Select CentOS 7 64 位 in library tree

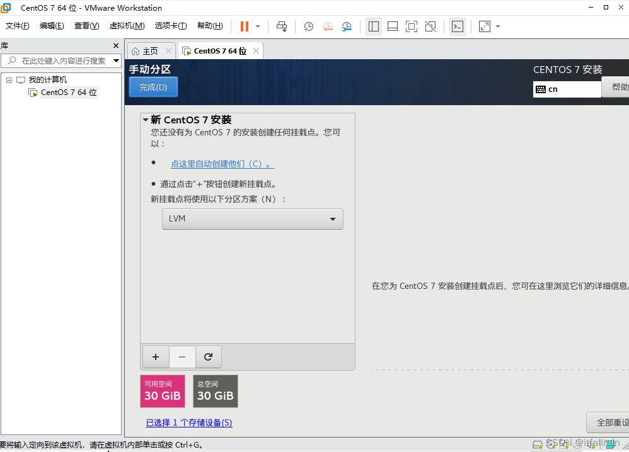tap(69, 93)
